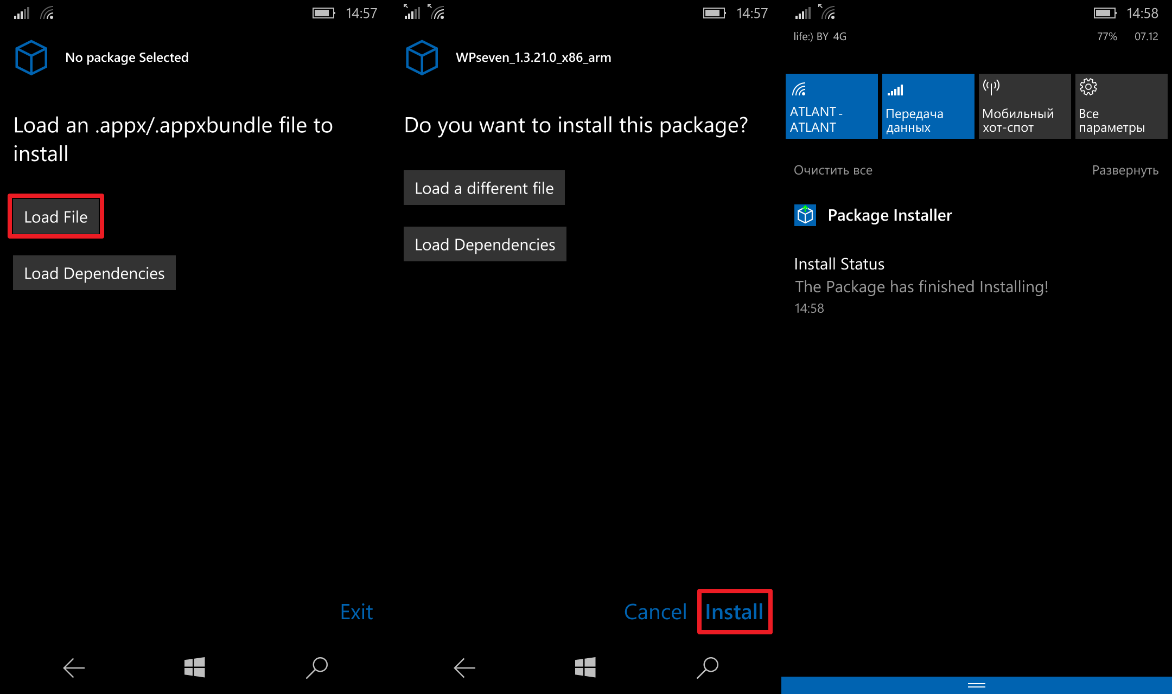The image size is (1172, 694).
Task: Tap Install to install the package
Action: pyautogui.click(x=734, y=612)
